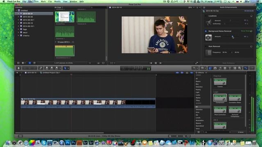Click the Append clip edit button
This screenshot has width=262, height=147.
click(56, 68)
